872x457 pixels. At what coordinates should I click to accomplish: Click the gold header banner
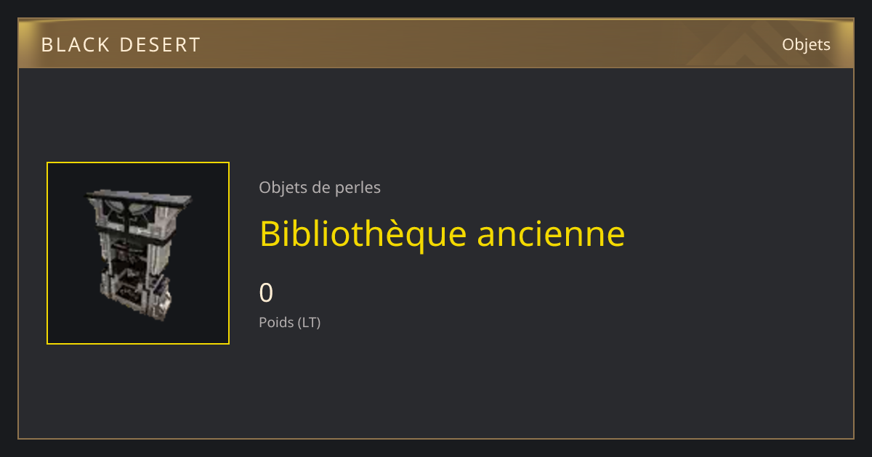pyautogui.click(x=436, y=44)
